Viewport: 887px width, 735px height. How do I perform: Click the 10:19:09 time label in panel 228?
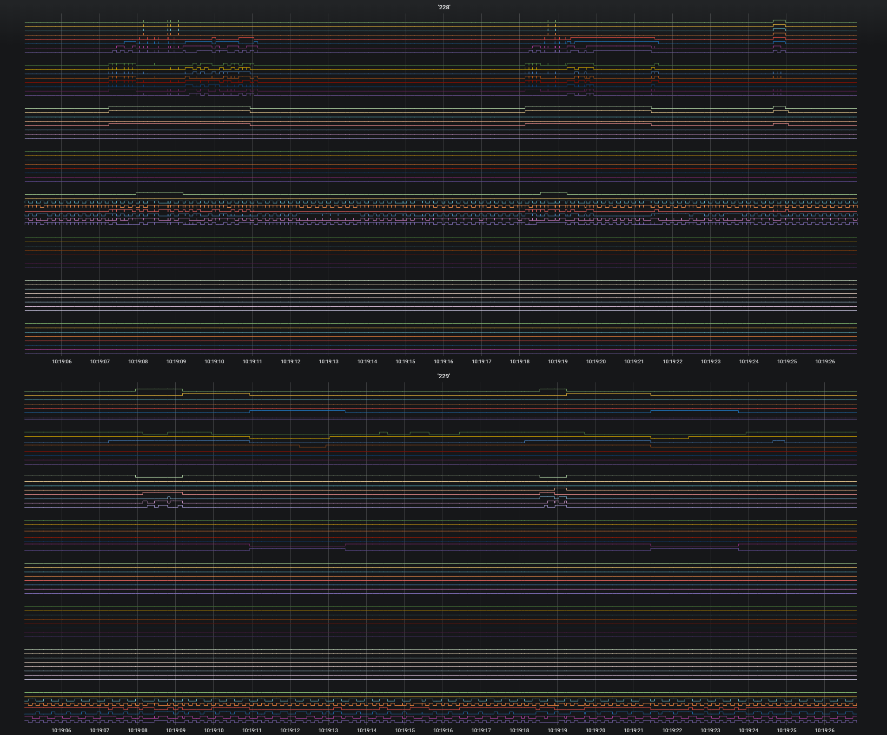(176, 361)
